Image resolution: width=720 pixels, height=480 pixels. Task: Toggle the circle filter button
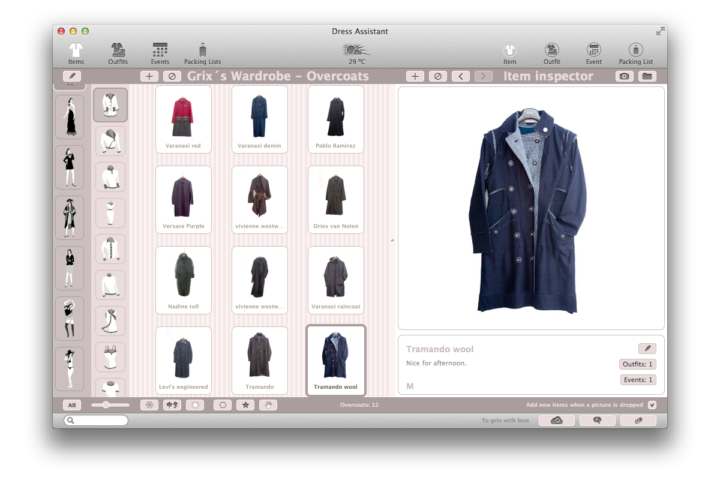pos(223,405)
